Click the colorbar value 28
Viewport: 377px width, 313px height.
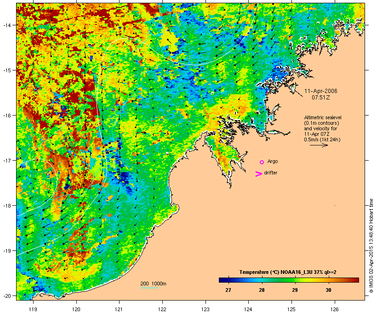click(262, 290)
